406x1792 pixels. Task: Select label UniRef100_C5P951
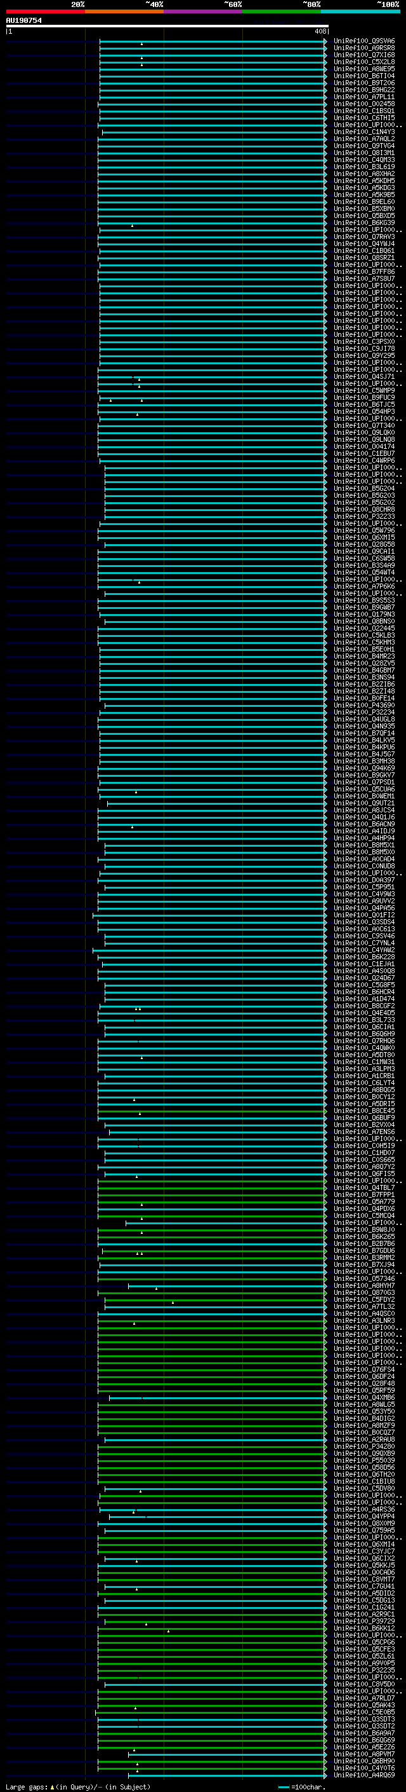coord(363,887)
